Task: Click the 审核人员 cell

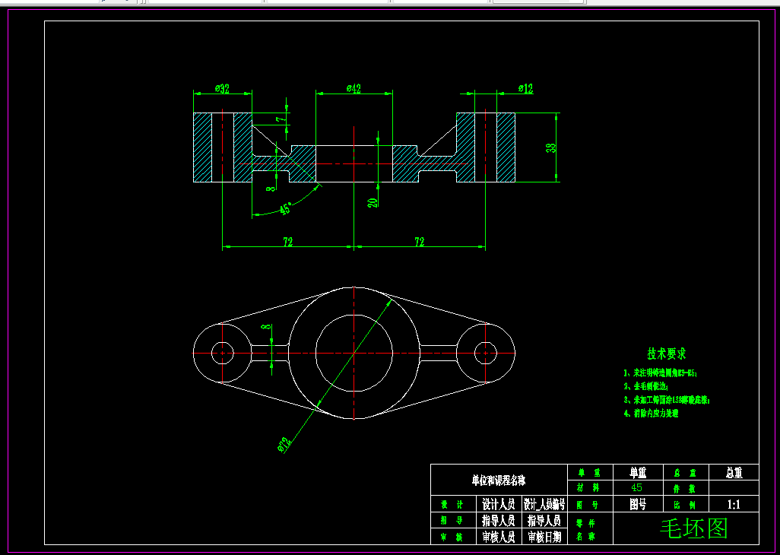Action: coord(499,536)
